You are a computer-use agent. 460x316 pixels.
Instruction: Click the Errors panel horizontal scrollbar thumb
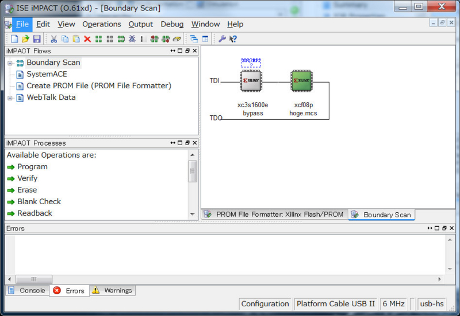[x=34, y=279]
